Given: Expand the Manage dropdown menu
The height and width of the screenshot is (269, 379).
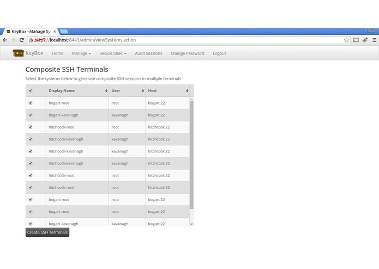Looking at the screenshot, I should (81, 53).
